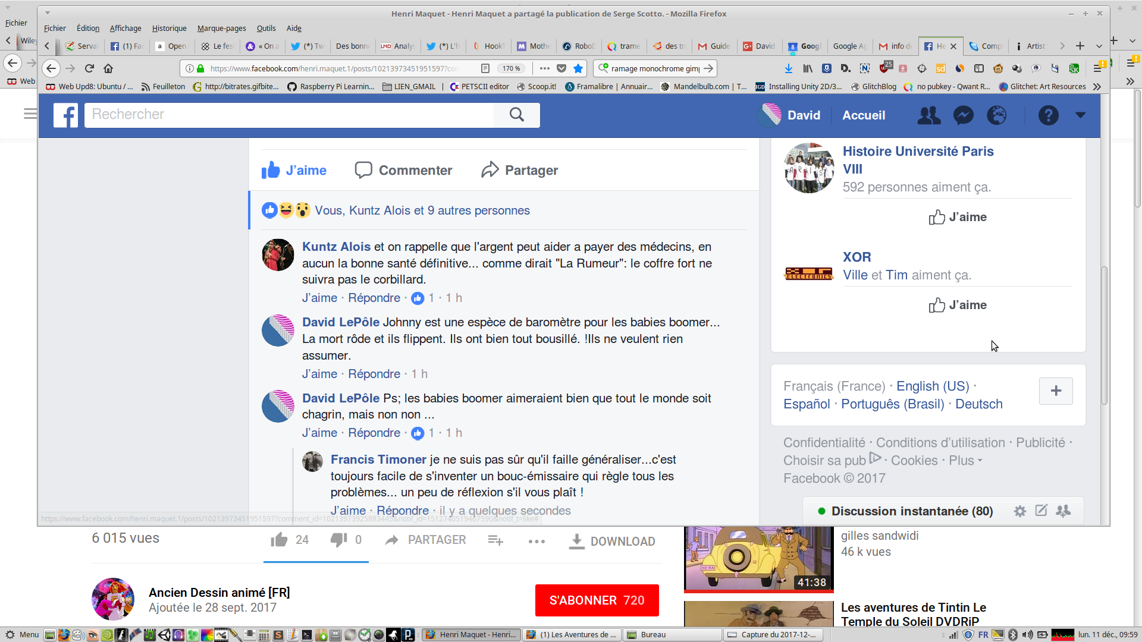Open the Marque-pages menu

(221, 28)
